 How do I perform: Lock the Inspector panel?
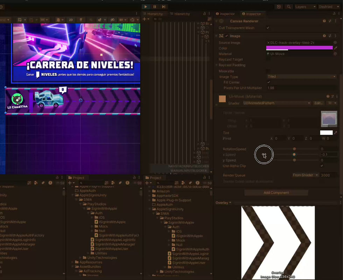coord(334,14)
